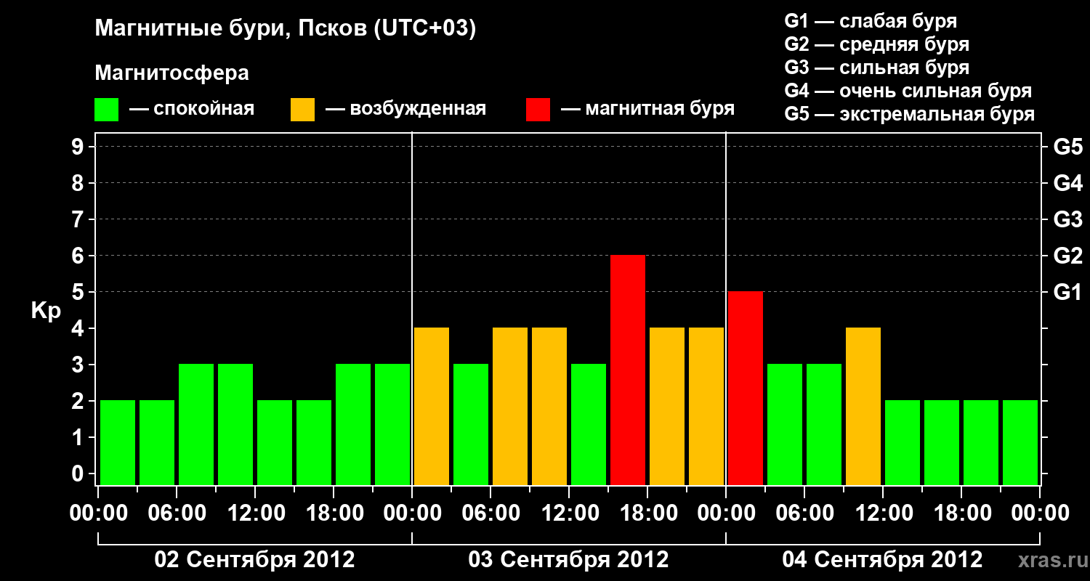Select the chart title 'Магнитные бури, Псков (UTC+03)'

point(286,29)
